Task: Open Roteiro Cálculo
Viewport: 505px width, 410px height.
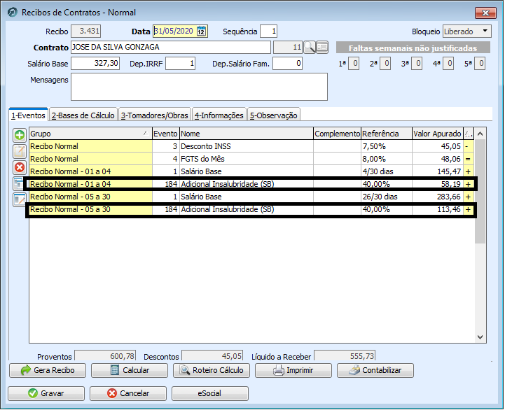Action: click(x=212, y=370)
